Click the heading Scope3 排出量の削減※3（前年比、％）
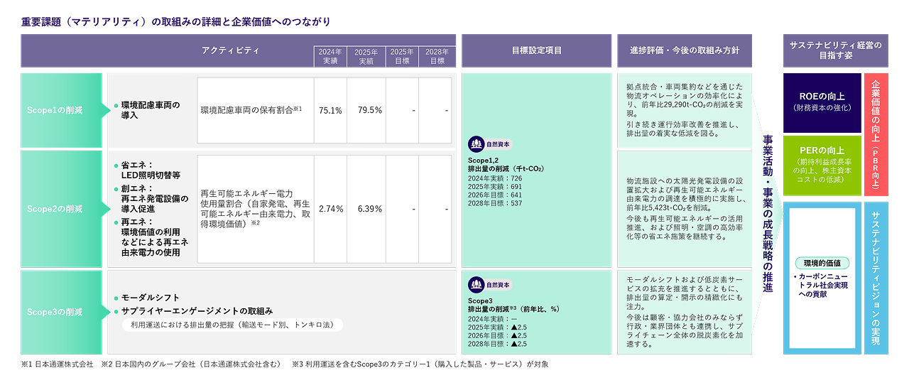Viewport: 909px width, 385px height. click(x=515, y=305)
